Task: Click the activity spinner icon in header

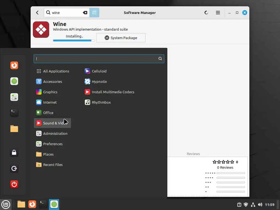Action: [x=206, y=13]
